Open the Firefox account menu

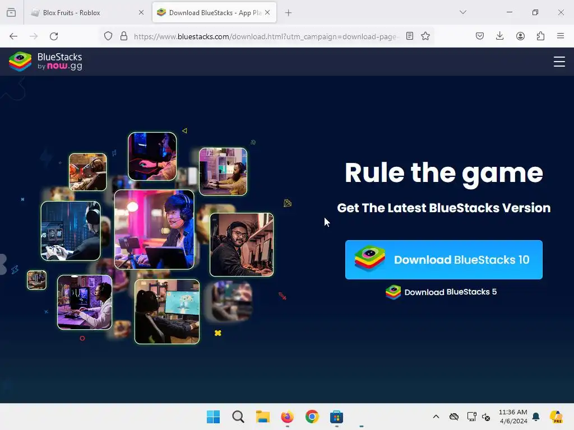coord(520,36)
